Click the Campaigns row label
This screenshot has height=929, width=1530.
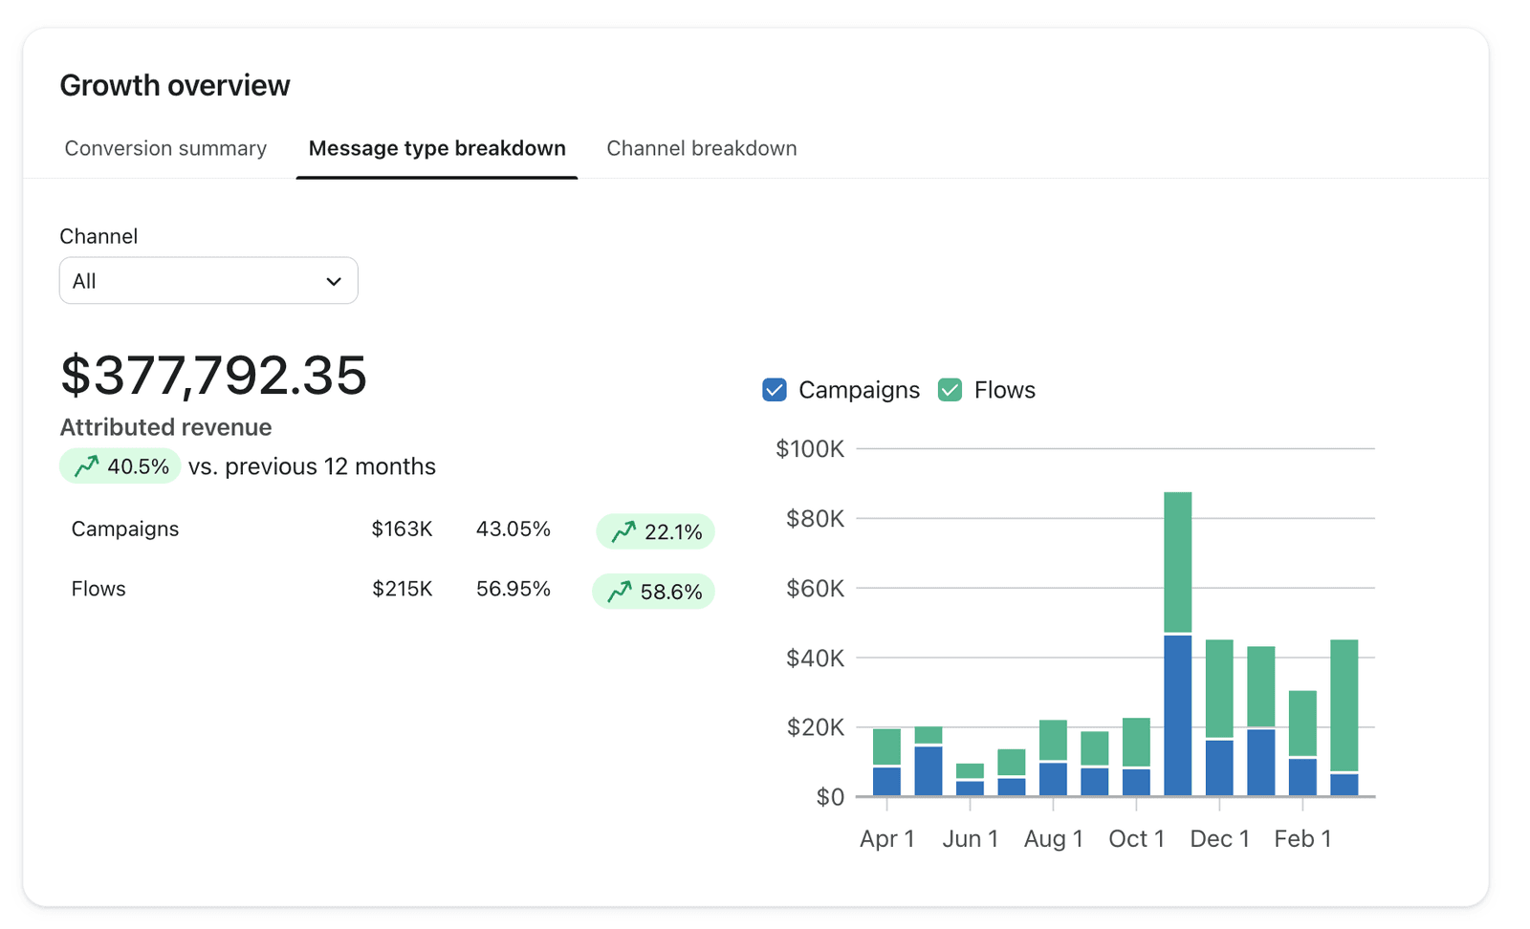pos(125,529)
